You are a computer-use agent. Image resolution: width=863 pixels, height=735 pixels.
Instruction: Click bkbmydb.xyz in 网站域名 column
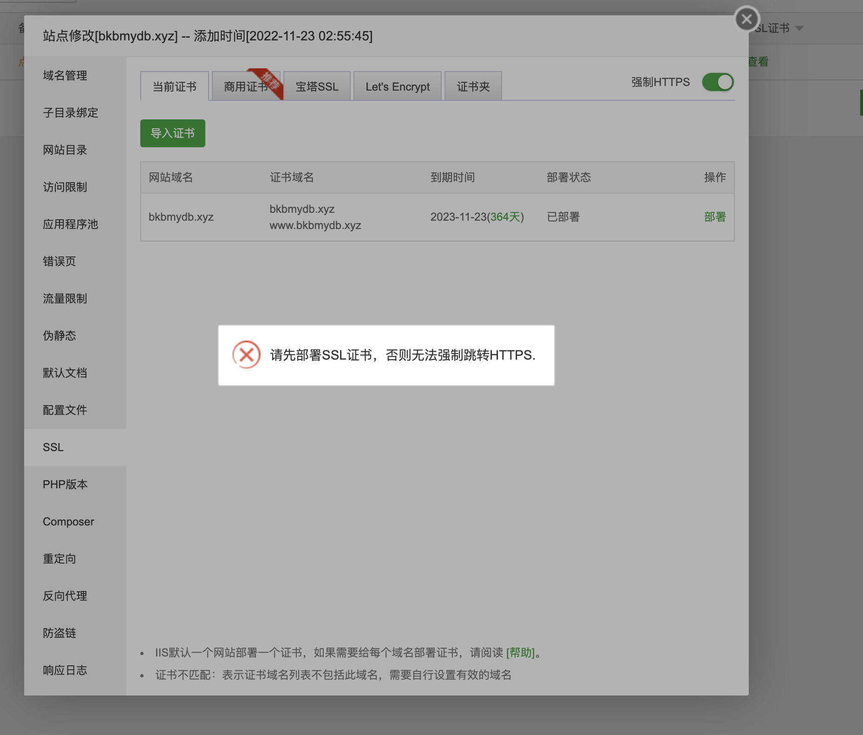(181, 217)
